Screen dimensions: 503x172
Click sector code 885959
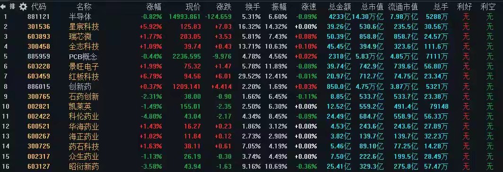39,57
